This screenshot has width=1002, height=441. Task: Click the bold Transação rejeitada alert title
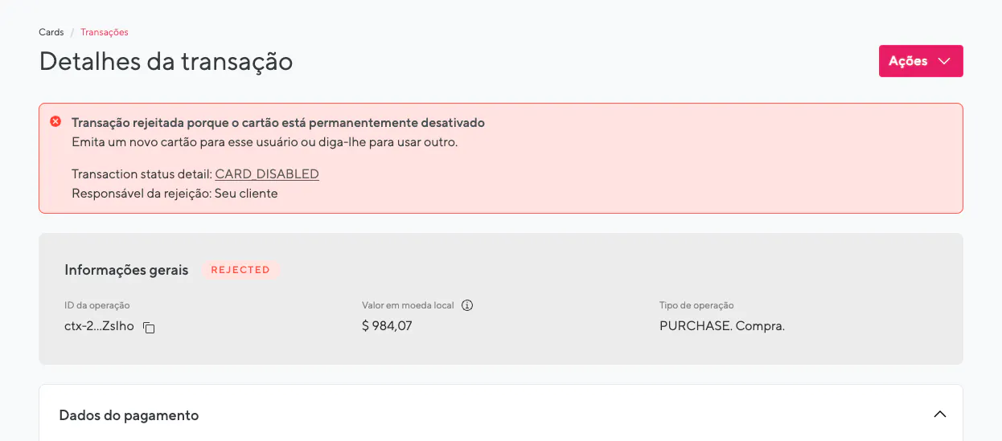278,123
